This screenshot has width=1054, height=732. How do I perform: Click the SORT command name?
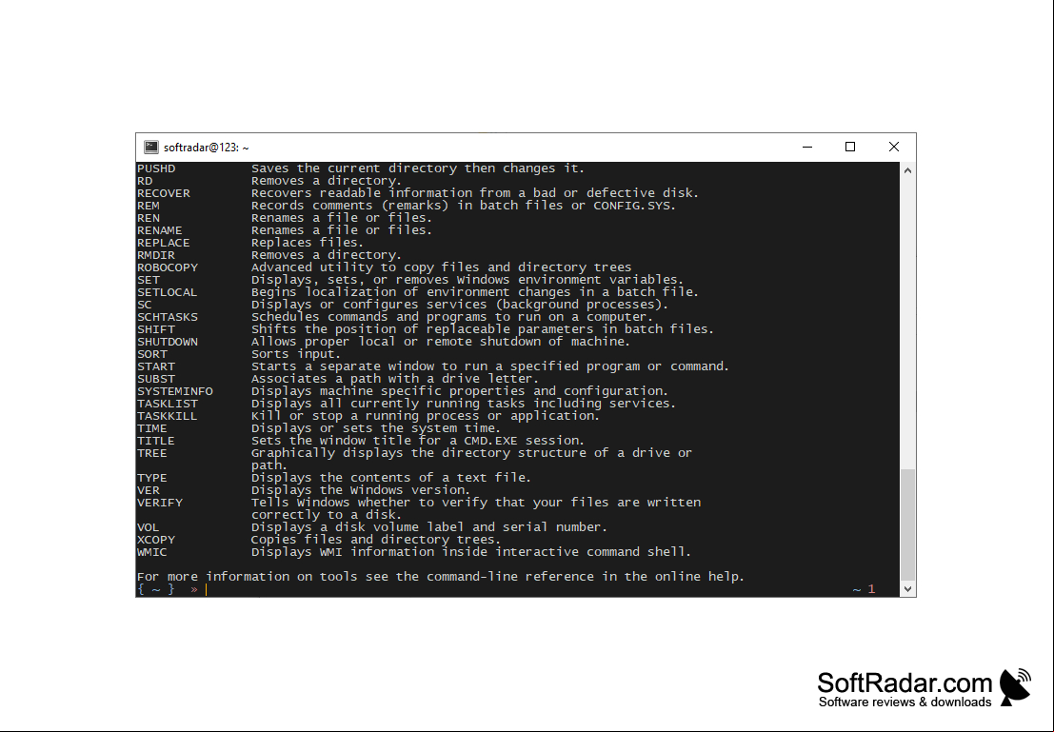pyautogui.click(x=152, y=354)
